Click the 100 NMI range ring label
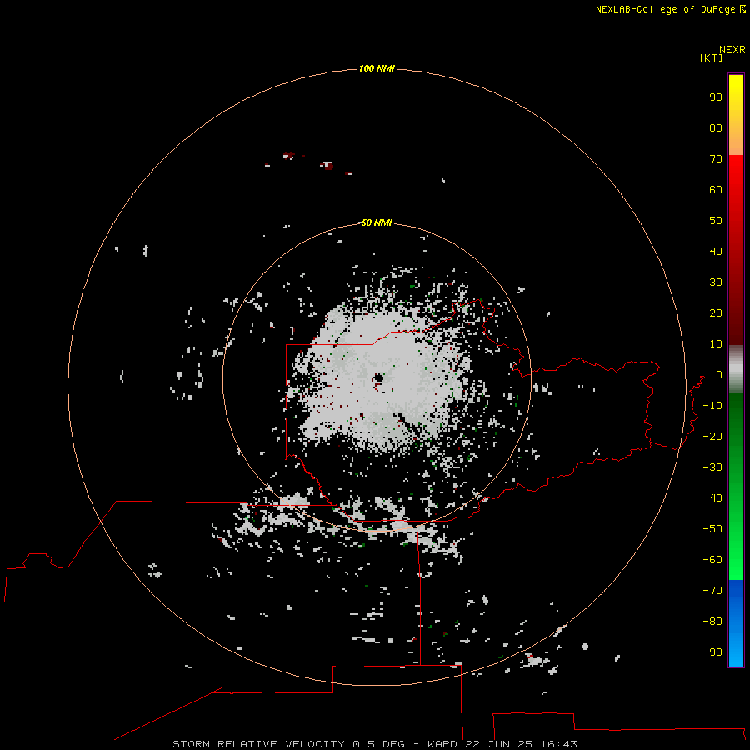Viewport: 750px width, 750px height. 377,69
